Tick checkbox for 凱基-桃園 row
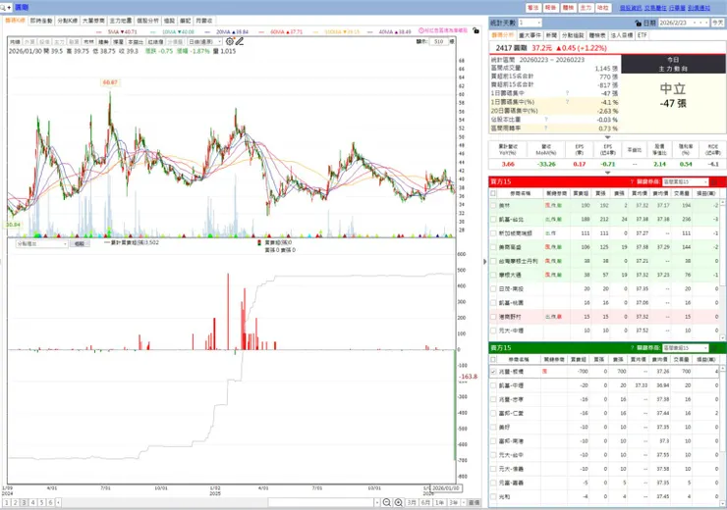727x510 pixels. click(x=493, y=303)
